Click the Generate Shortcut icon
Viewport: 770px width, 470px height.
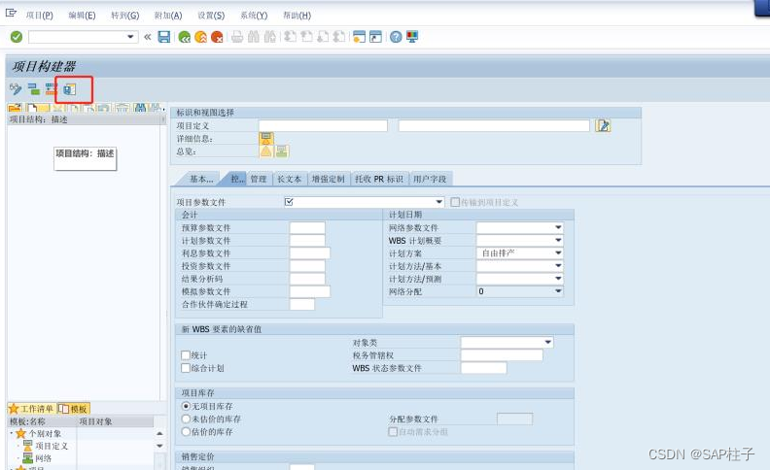click(x=375, y=37)
